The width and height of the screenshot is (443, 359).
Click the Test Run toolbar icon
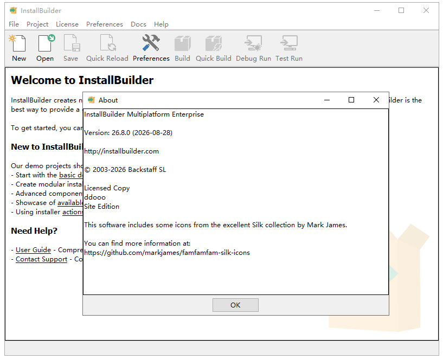point(289,43)
